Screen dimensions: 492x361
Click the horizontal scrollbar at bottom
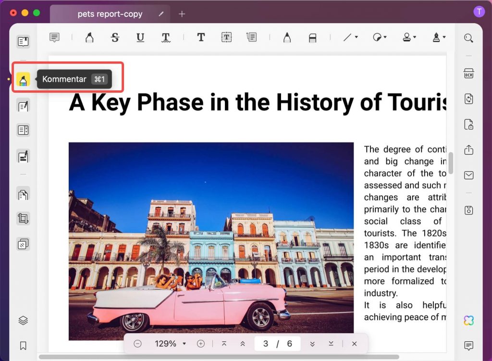tap(219, 357)
